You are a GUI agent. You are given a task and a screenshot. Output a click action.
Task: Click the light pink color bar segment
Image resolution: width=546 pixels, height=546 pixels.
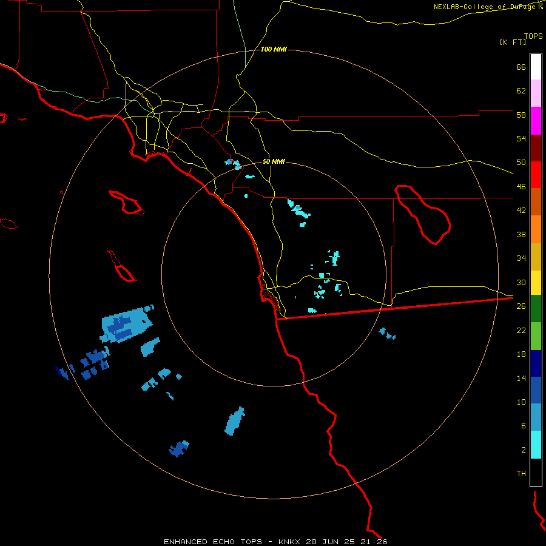536,93
